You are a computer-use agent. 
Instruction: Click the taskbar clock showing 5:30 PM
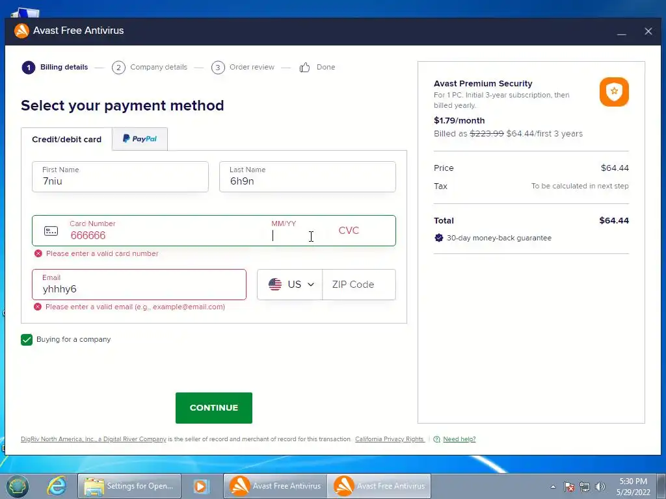point(633,487)
